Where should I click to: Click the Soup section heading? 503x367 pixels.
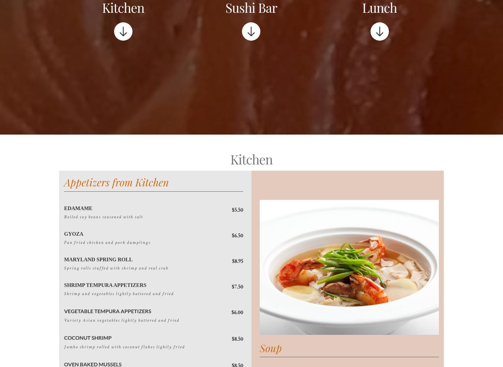(x=271, y=348)
